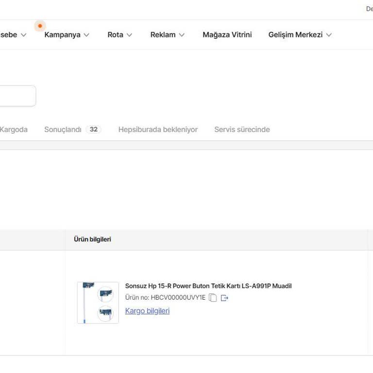Expand the Gelişim Merkezi chevron

pyautogui.click(x=329, y=35)
